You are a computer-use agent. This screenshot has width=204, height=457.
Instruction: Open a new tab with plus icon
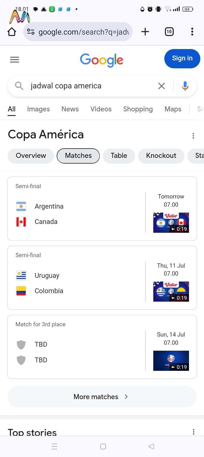(x=145, y=31)
